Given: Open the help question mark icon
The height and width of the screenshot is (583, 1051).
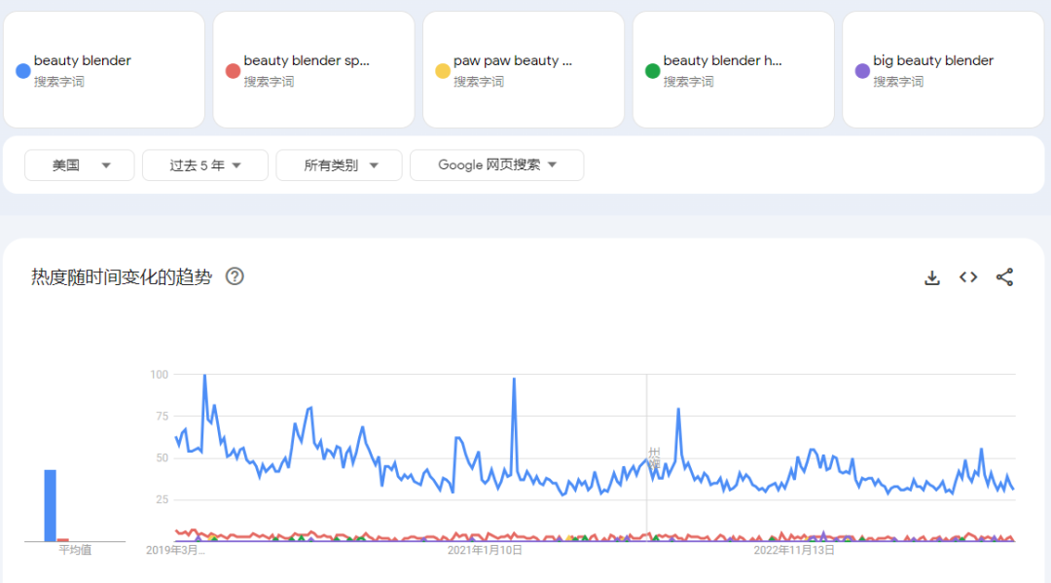Looking at the screenshot, I should (x=235, y=276).
